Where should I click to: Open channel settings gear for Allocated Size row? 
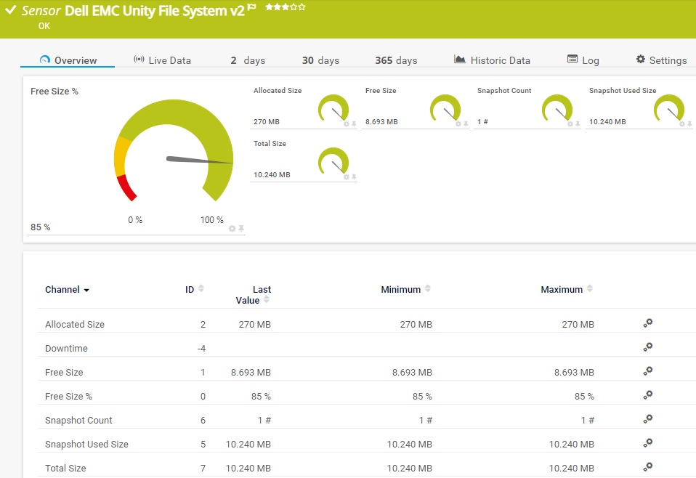click(x=648, y=324)
